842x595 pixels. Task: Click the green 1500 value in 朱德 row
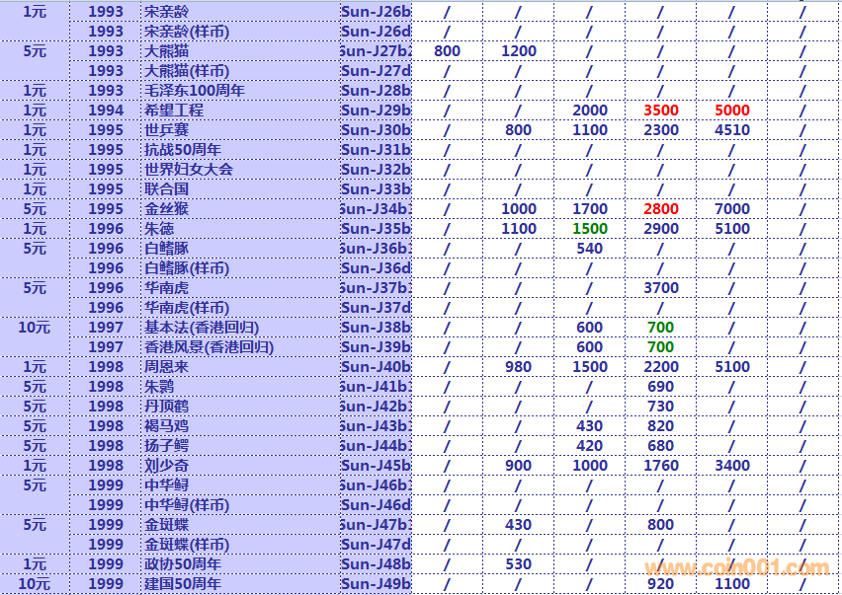pyautogui.click(x=589, y=229)
